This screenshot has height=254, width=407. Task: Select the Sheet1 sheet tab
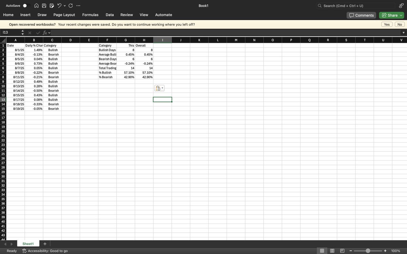pos(28,244)
